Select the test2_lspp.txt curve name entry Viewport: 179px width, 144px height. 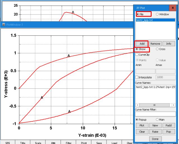[155, 87]
